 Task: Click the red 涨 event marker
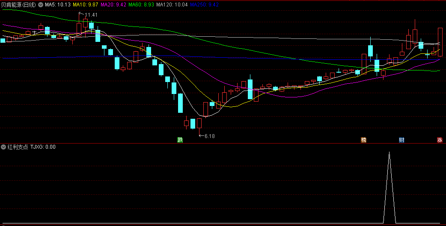pos(440,140)
